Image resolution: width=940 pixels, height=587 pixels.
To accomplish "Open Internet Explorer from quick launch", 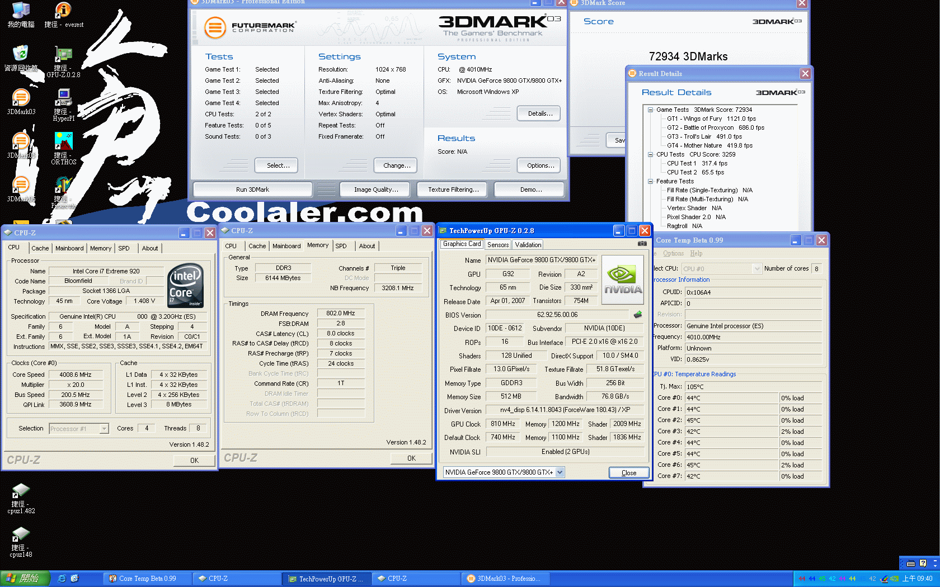I will [x=62, y=579].
